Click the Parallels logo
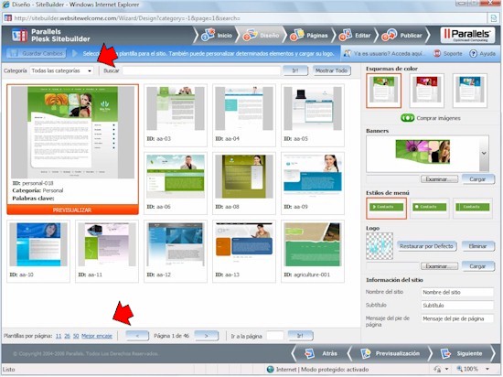Image resolution: width=503 pixels, height=377 pixels. coord(468,35)
